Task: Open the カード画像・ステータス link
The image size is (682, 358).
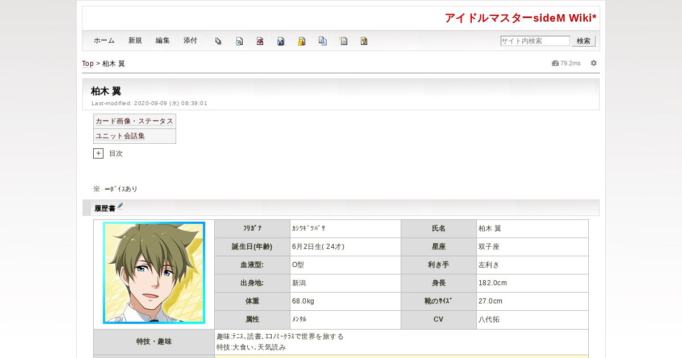Action: 135,122
